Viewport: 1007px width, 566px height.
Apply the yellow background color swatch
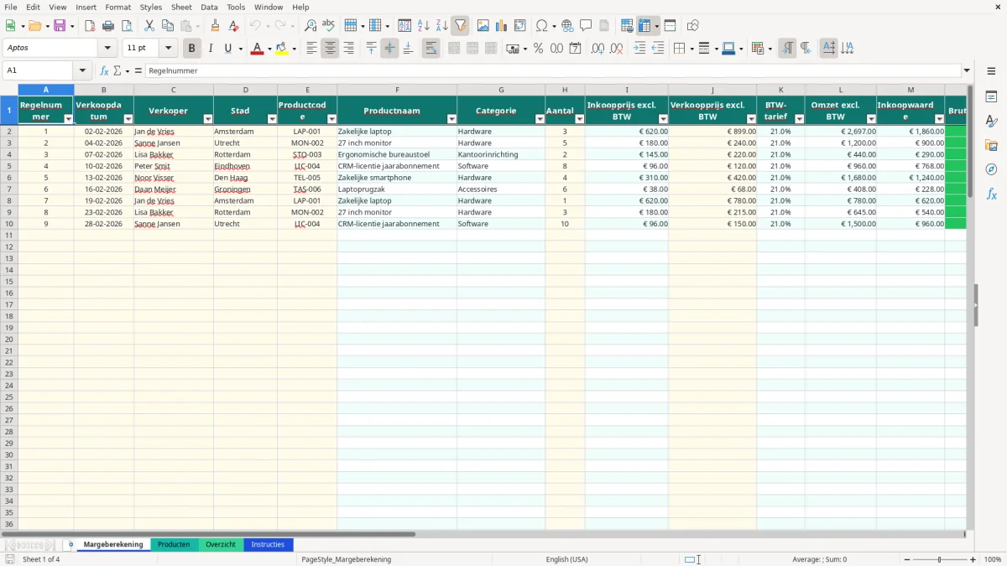pyautogui.click(x=282, y=49)
